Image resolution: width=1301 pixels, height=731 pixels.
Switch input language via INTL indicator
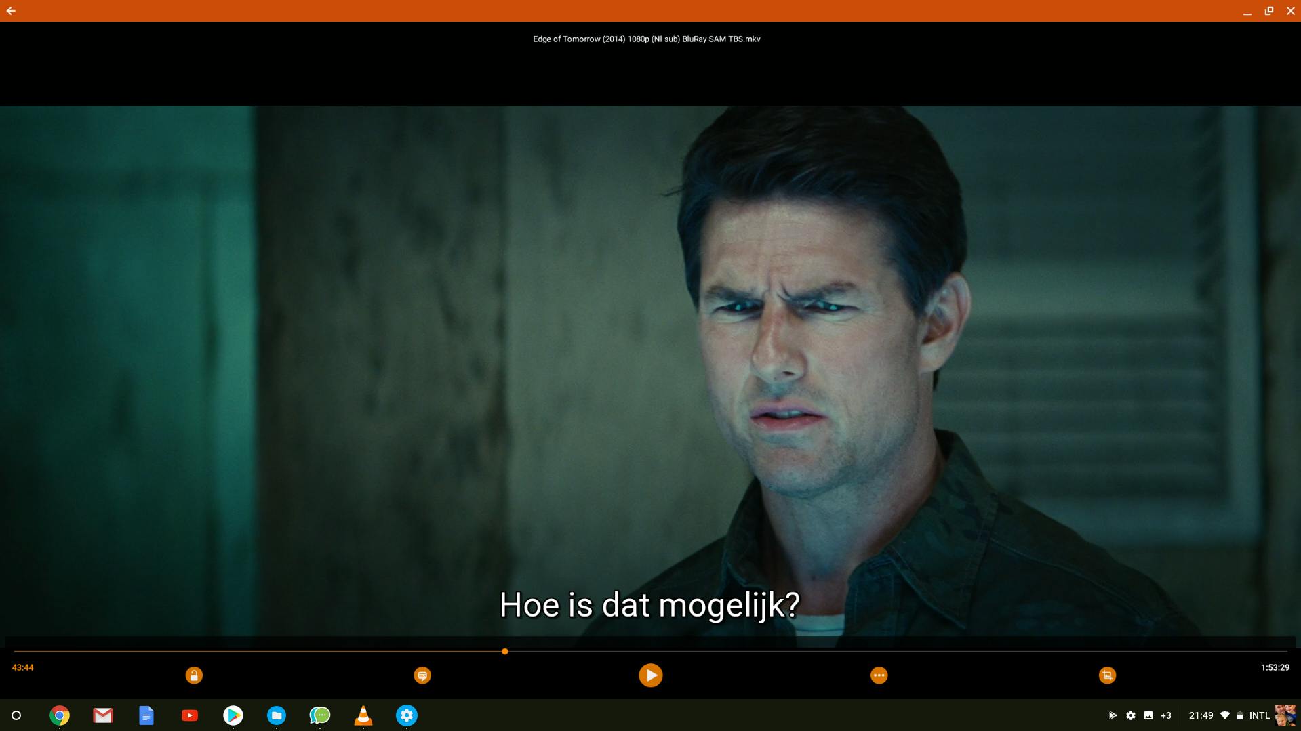point(1259,715)
